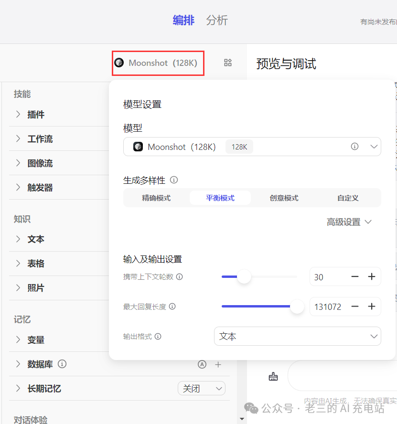This screenshot has width=397, height=424.
Task: Open the 长期记忆 关闭 dropdown
Action: [201, 388]
